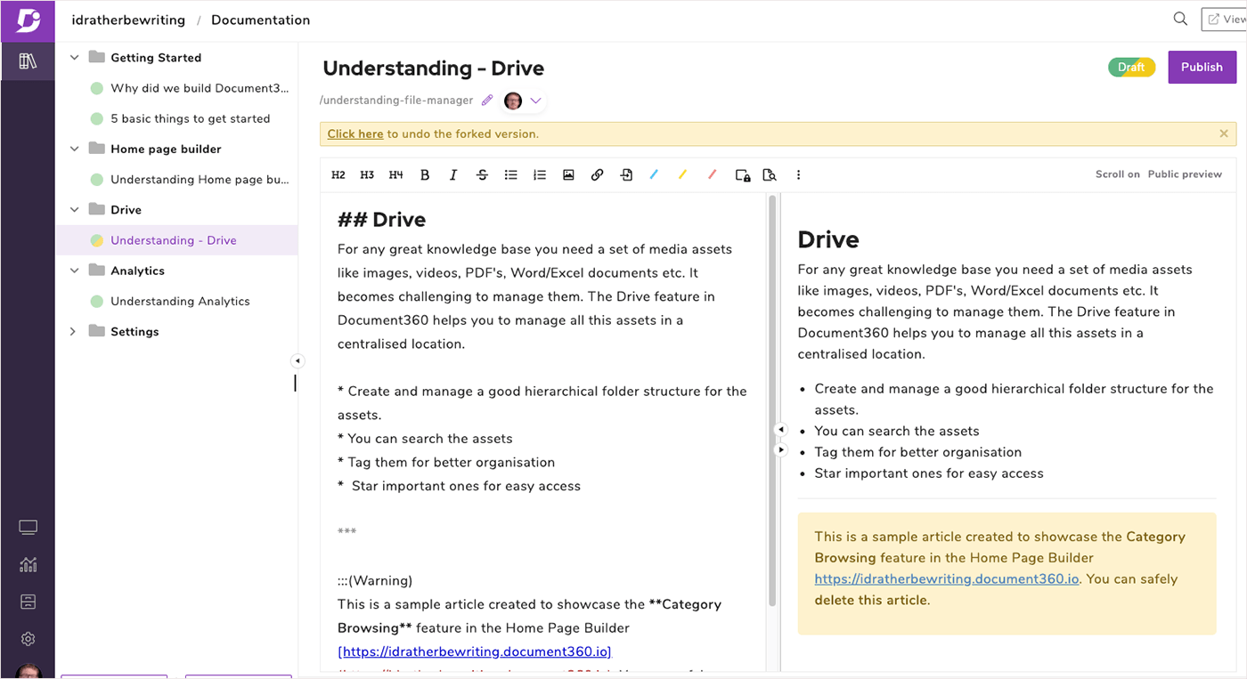Click here to undo the forked version
The image size is (1247, 679).
tap(355, 133)
